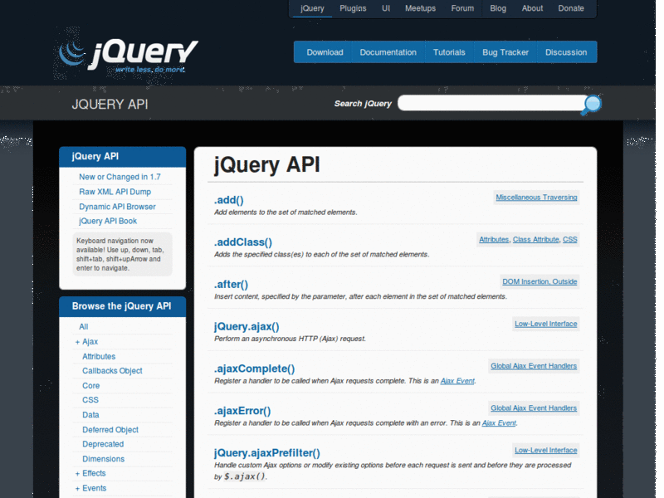Screen dimensions: 664x498
Task: Click DOM Insertion, Outside tag
Action: [x=539, y=281]
